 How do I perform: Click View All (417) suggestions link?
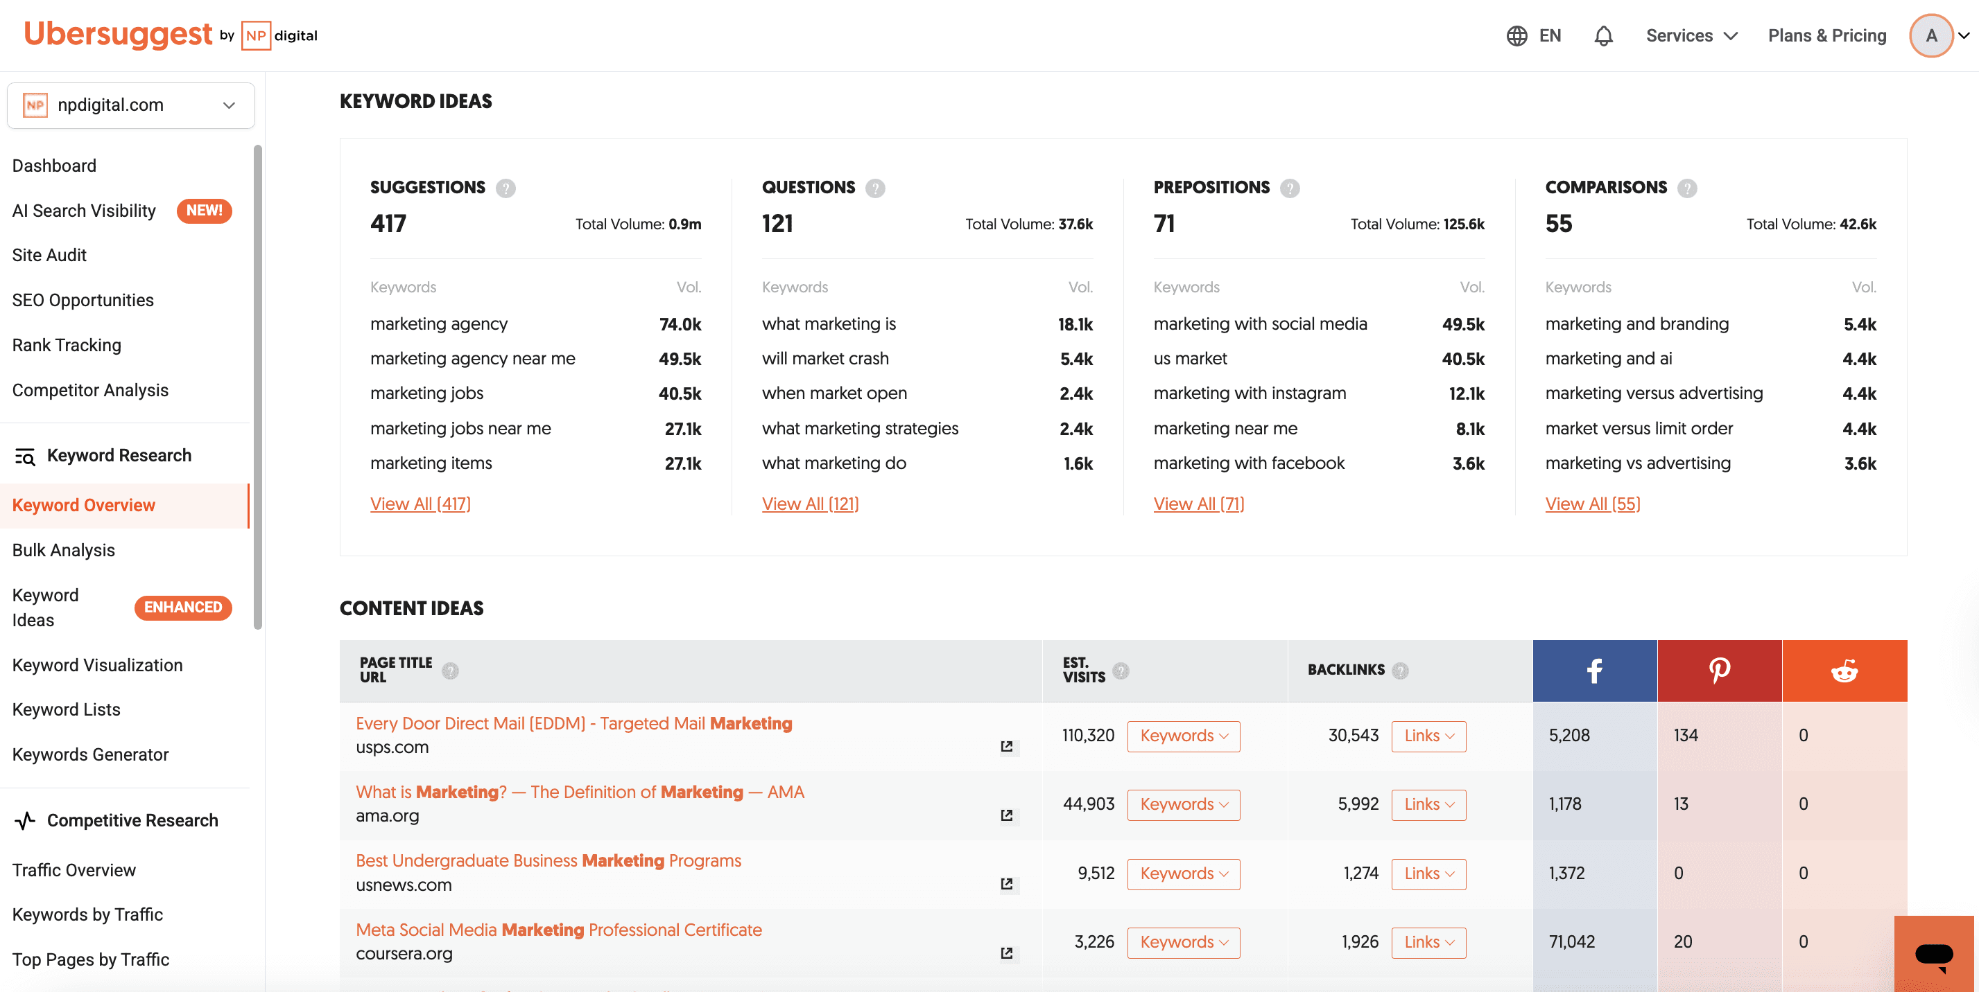420,504
